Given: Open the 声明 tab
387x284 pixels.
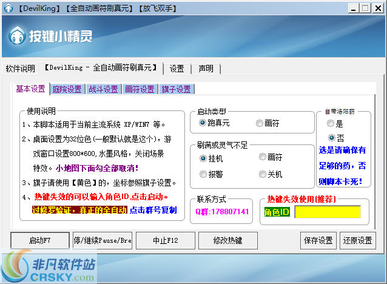Looking at the screenshot, I should click(x=206, y=69).
